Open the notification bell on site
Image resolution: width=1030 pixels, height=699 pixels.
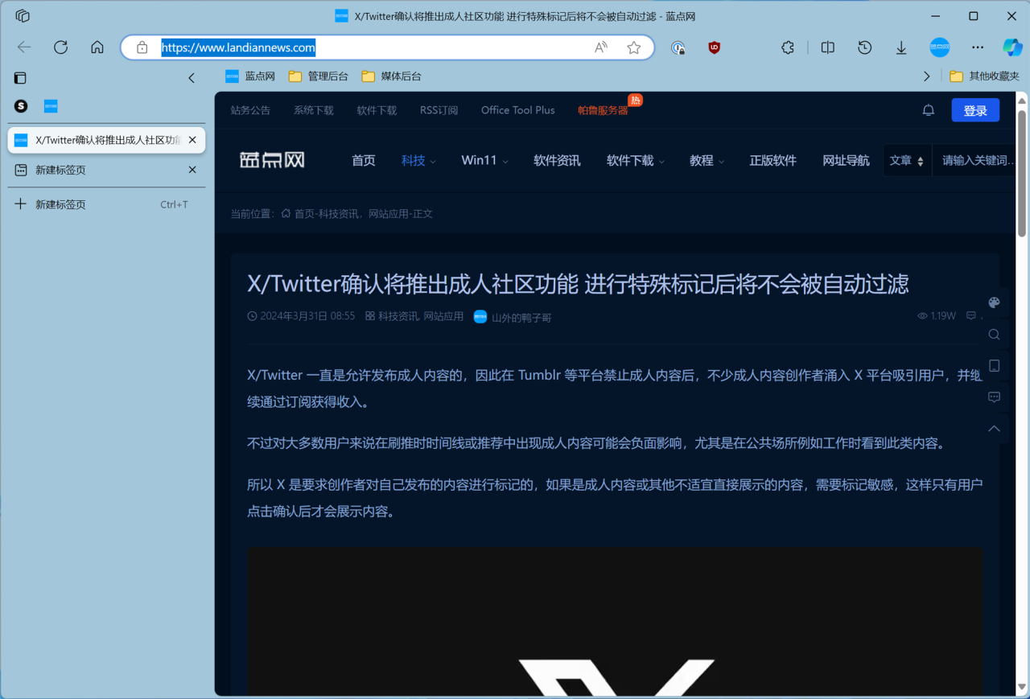[x=929, y=110]
